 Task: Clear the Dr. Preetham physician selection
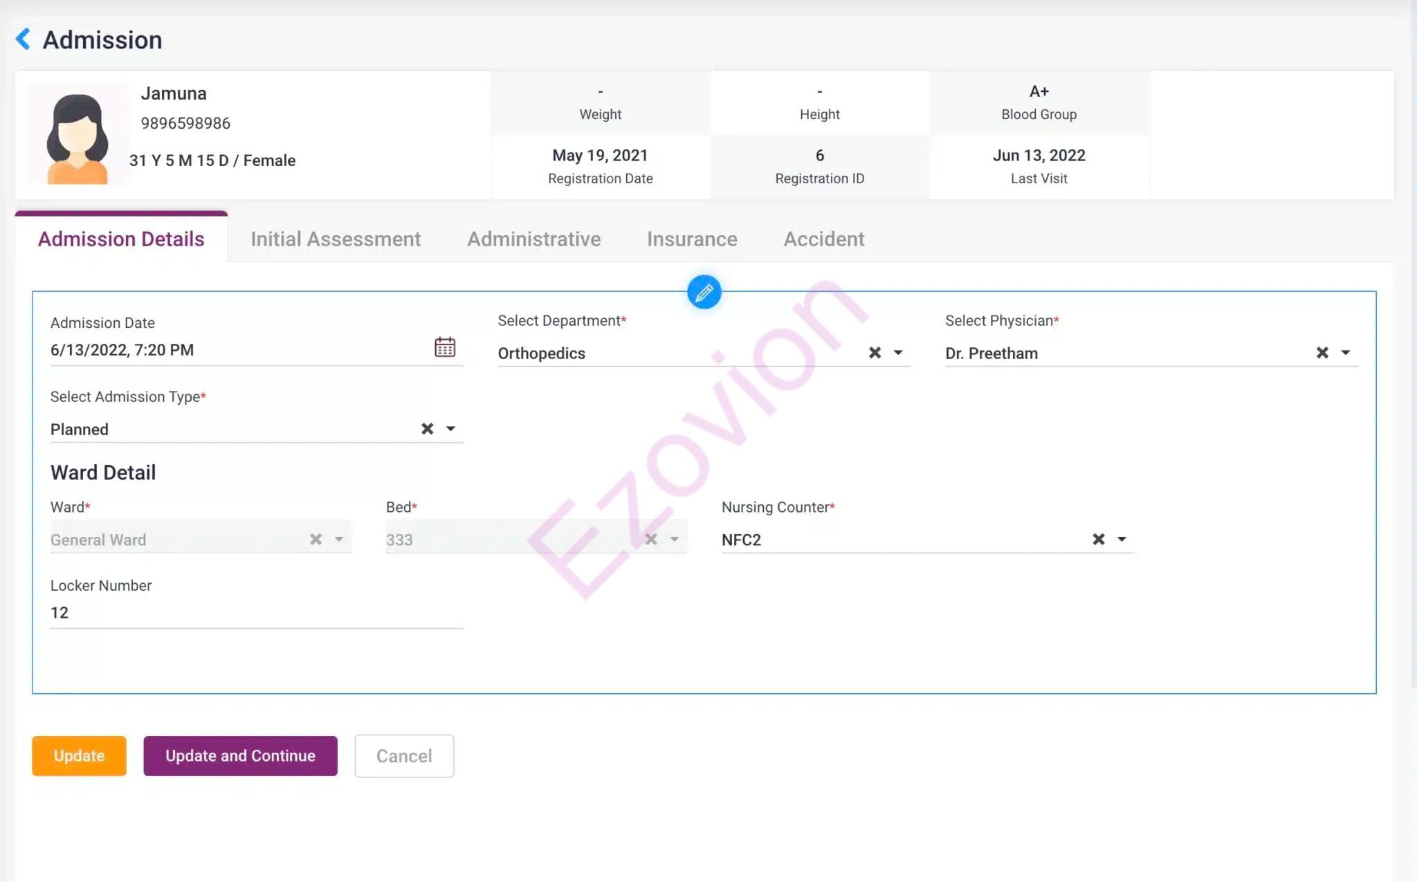(x=1322, y=353)
